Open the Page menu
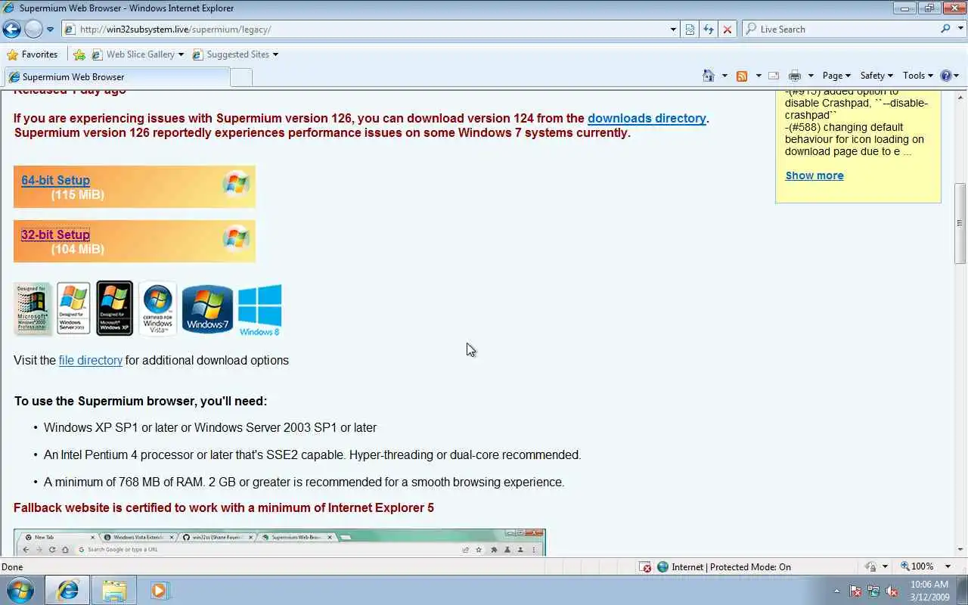The width and height of the screenshot is (968, 605). [836, 76]
